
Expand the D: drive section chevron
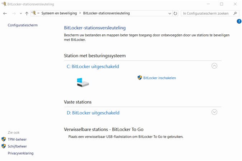tap(214, 112)
